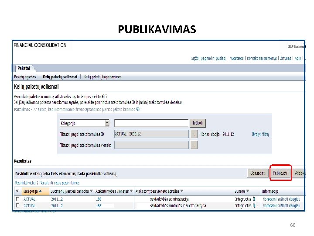Click the ACTUAL - 2011.12 filter field
The height and width of the screenshot is (236, 314).
point(151,134)
